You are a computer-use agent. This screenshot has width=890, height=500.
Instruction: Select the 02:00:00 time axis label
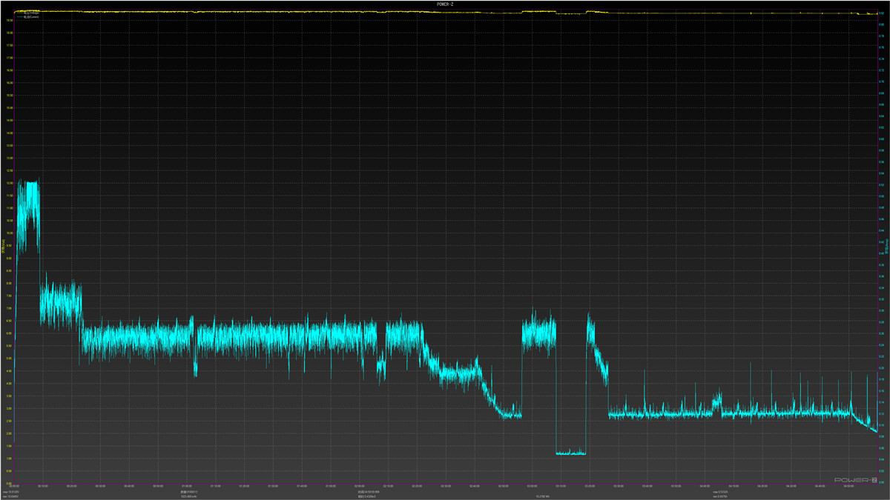point(358,487)
